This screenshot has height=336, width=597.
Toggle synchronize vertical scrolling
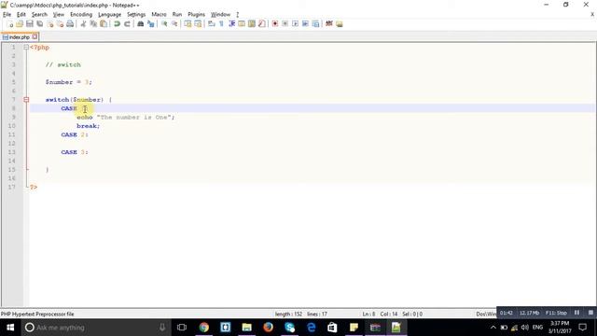(187, 24)
